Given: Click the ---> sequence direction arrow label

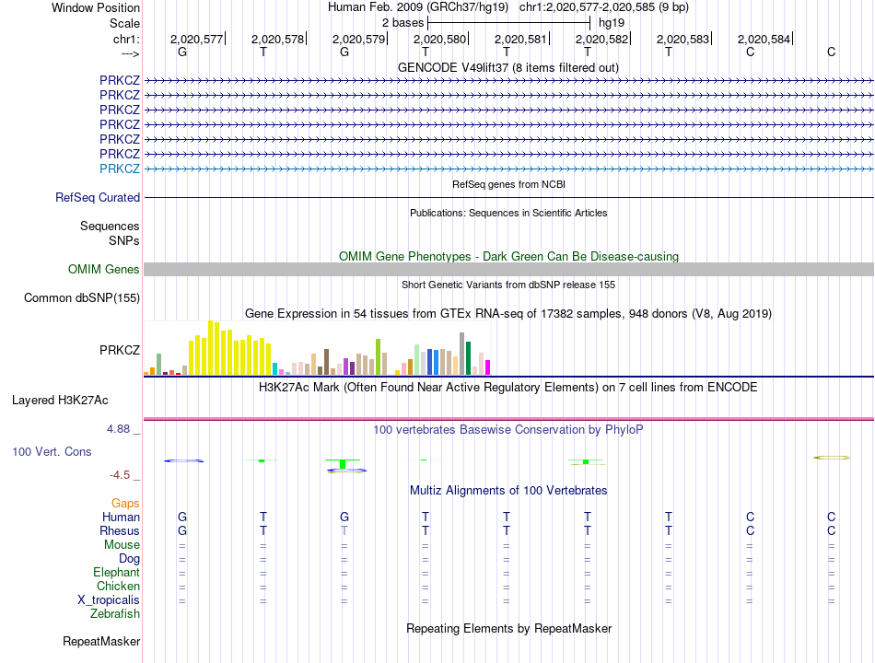Looking at the screenshot, I should click(130, 53).
